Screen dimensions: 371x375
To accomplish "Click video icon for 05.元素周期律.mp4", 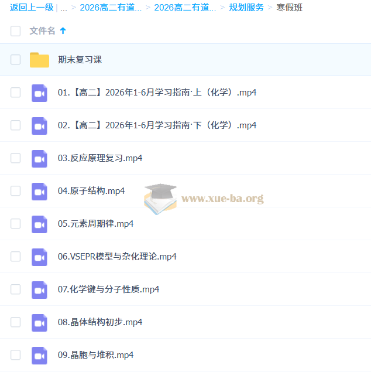I will pyautogui.click(x=39, y=224).
